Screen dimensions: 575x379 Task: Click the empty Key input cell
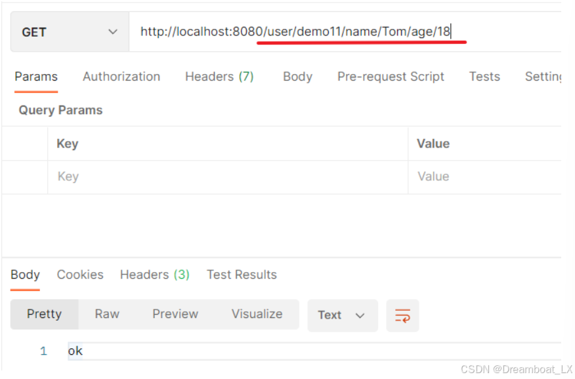[x=228, y=177]
